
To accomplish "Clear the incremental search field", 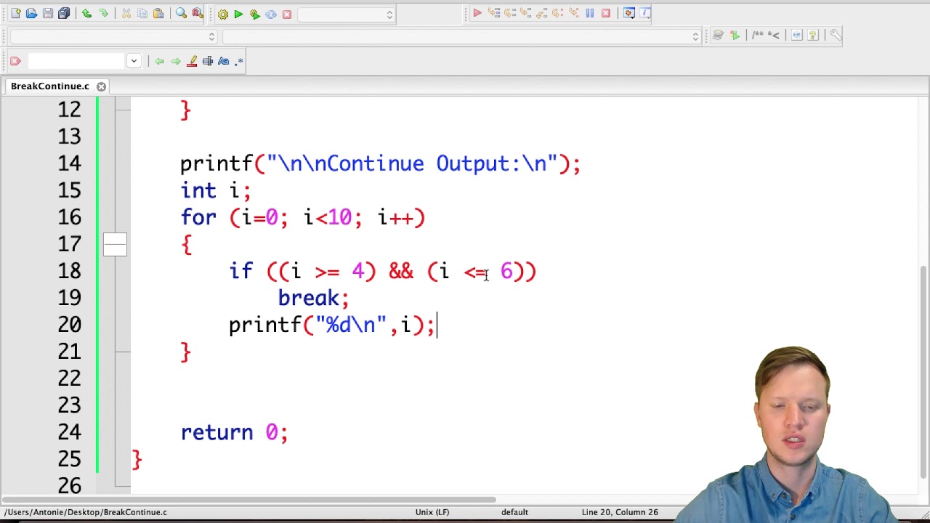I will click(x=15, y=61).
